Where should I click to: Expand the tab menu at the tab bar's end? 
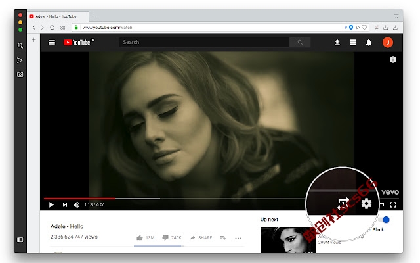tap(396, 16)
